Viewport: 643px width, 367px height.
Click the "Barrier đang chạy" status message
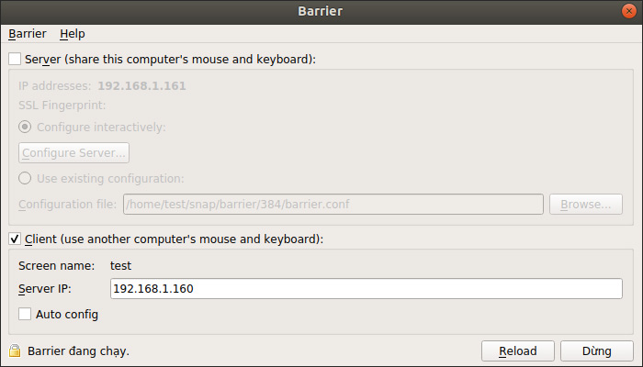tap(79, 350)
